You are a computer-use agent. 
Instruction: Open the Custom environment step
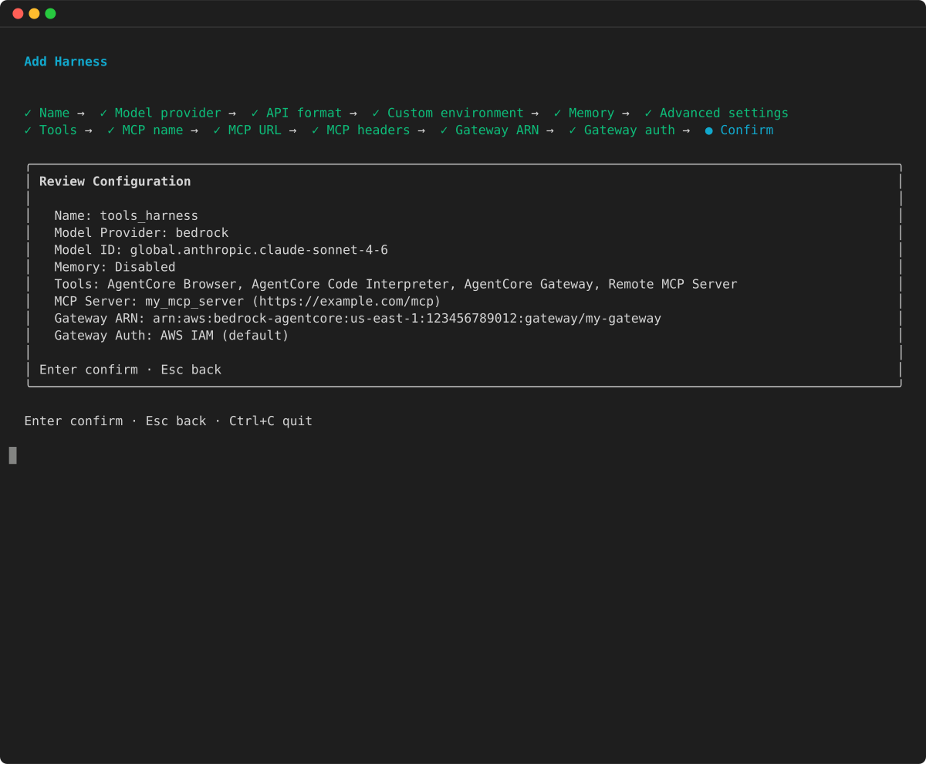coord(448,113)
